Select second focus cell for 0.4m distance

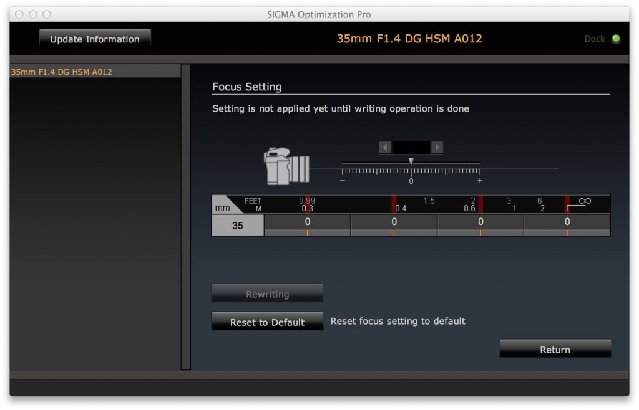point(394,224)
